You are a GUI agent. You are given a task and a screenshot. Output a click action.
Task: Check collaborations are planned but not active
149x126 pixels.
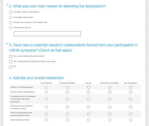click(x=11, y=62)
